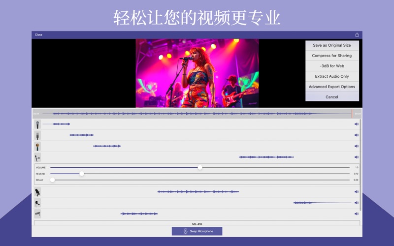This screenshot has height=246, width=394.
Task: Click the second track's waveform clip
Action: pos(81,135)
